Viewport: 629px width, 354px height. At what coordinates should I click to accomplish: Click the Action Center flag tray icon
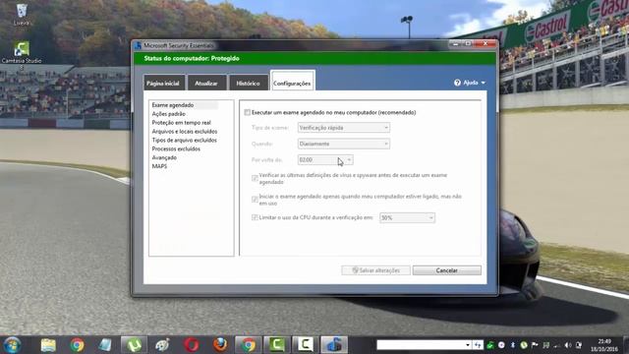[x=535, y=345]
